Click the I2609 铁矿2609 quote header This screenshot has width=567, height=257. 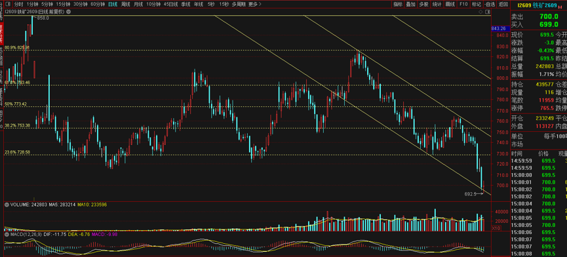coord(538,5)
